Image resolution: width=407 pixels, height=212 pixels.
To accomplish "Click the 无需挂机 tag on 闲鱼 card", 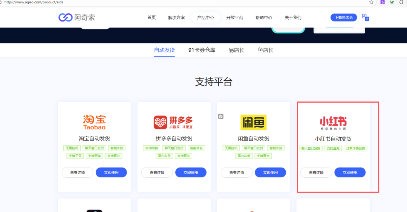I will [x=231, y=148].
